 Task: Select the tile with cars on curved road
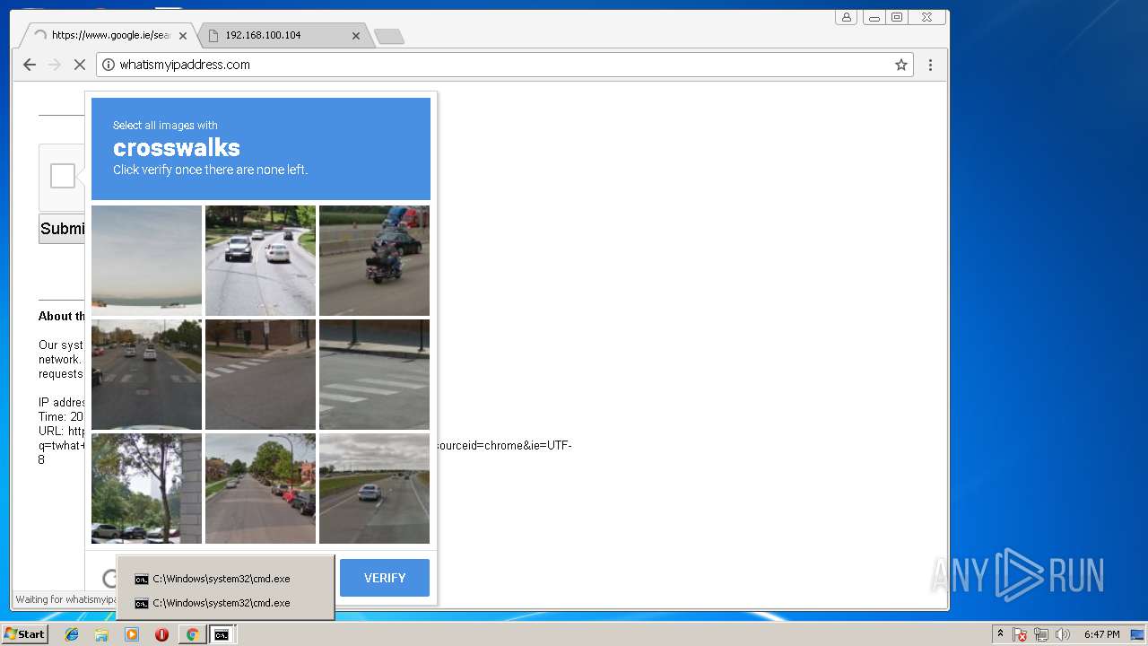tap(260, 260)
